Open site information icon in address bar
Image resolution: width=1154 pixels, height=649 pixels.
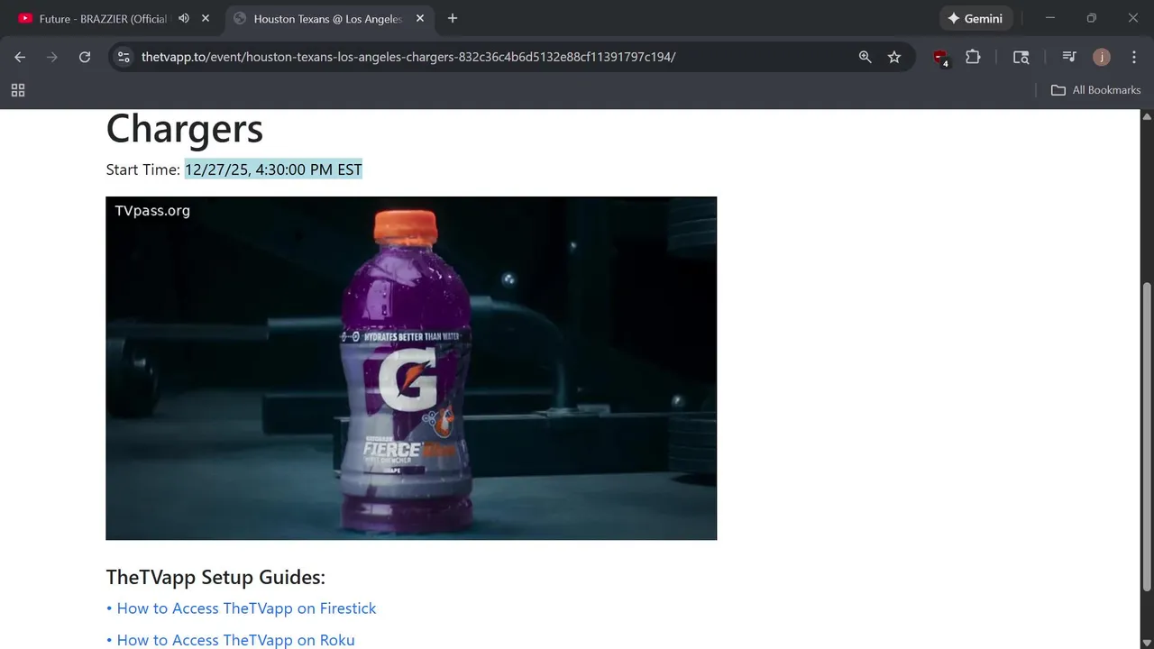pyautogui.click(x=124, y=57)
